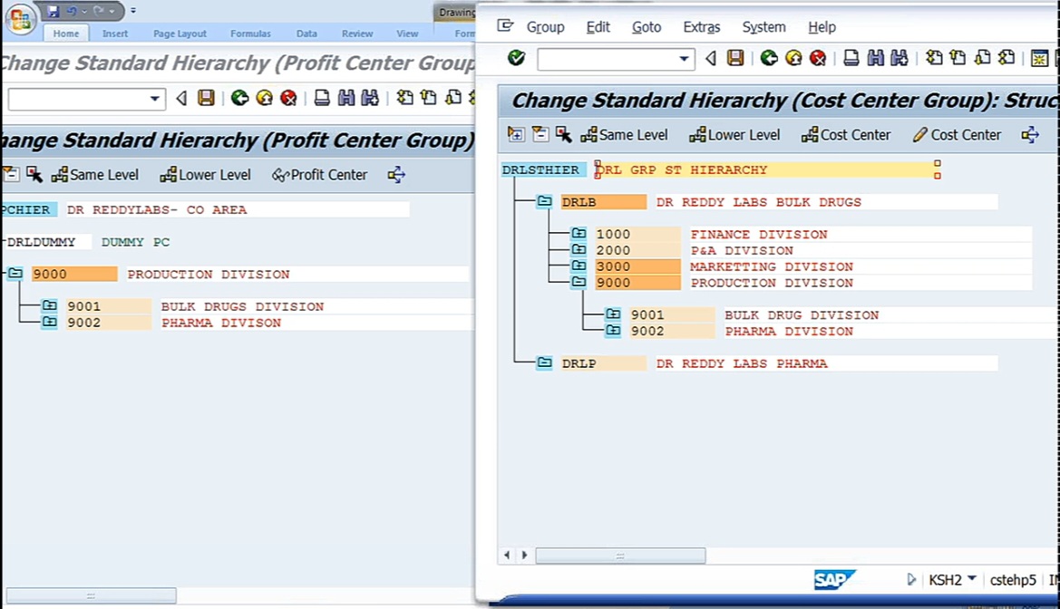The width and height of the screenshot is (1060, 609).
Task: Click the text DR REDDY LABS PHARMA
Action: point(742,363)
